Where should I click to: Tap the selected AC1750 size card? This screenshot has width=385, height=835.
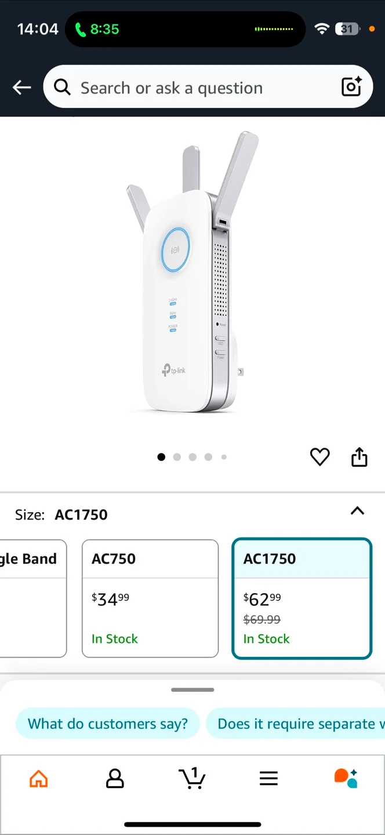click(x=302, y=598)
